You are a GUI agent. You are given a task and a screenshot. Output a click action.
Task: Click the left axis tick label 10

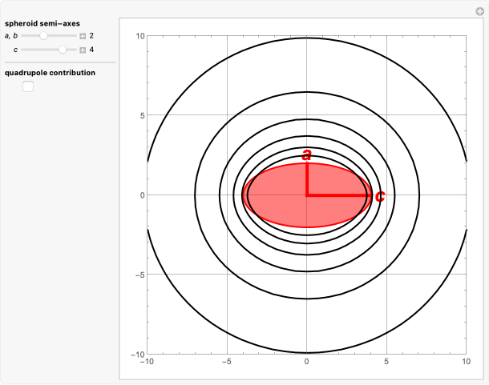pyautogui.click(x=139, y=36)
